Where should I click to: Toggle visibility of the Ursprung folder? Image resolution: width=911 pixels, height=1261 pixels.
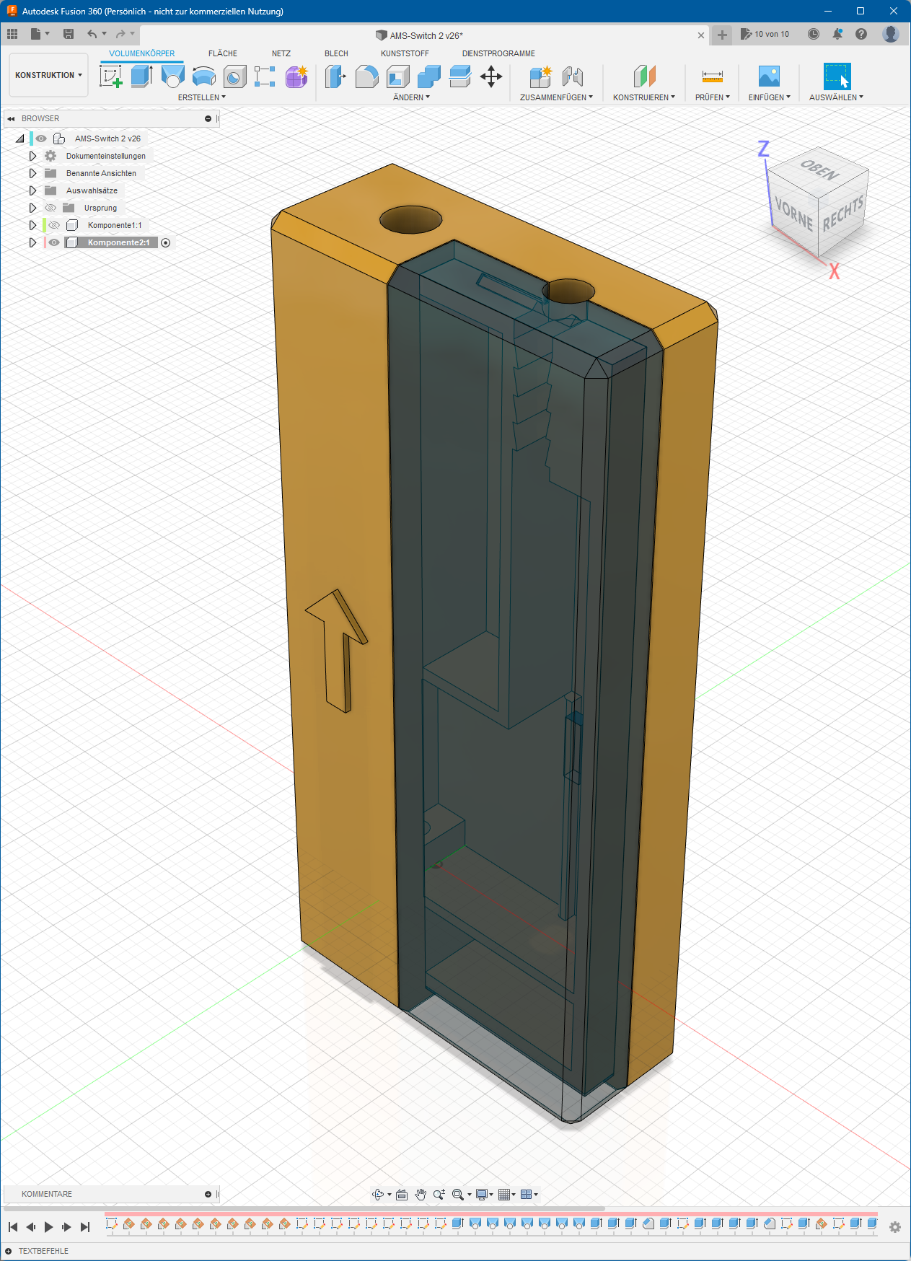click(50, 208)
